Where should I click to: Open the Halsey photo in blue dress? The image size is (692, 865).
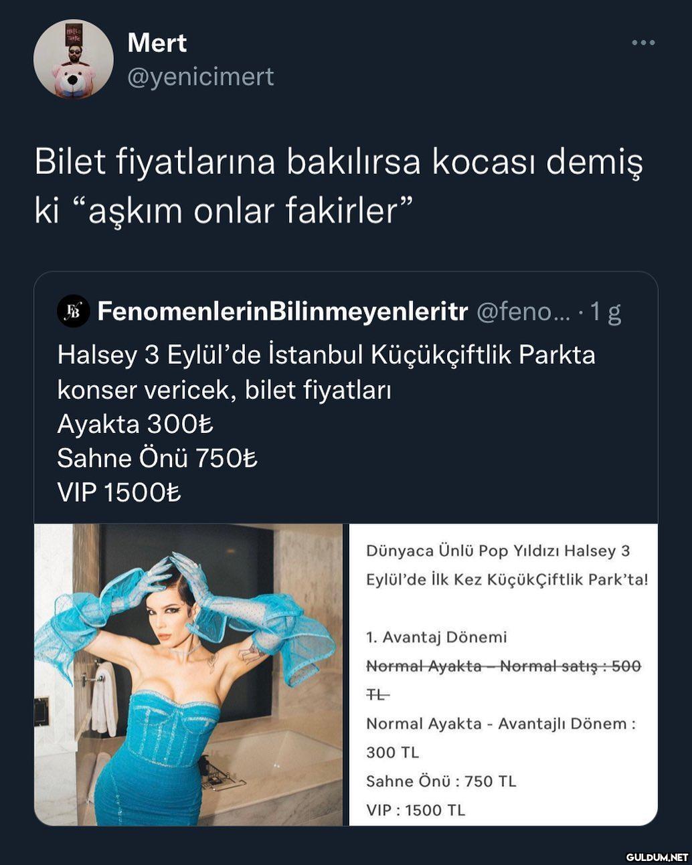click(x=189, y=674)
